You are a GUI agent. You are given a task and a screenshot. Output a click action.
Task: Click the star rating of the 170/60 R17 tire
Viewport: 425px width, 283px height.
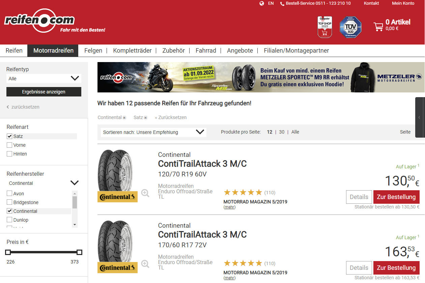tap(243, 263)
